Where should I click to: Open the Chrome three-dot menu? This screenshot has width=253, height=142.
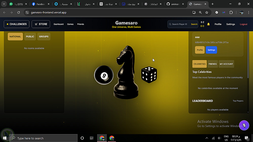coord(248,12)
